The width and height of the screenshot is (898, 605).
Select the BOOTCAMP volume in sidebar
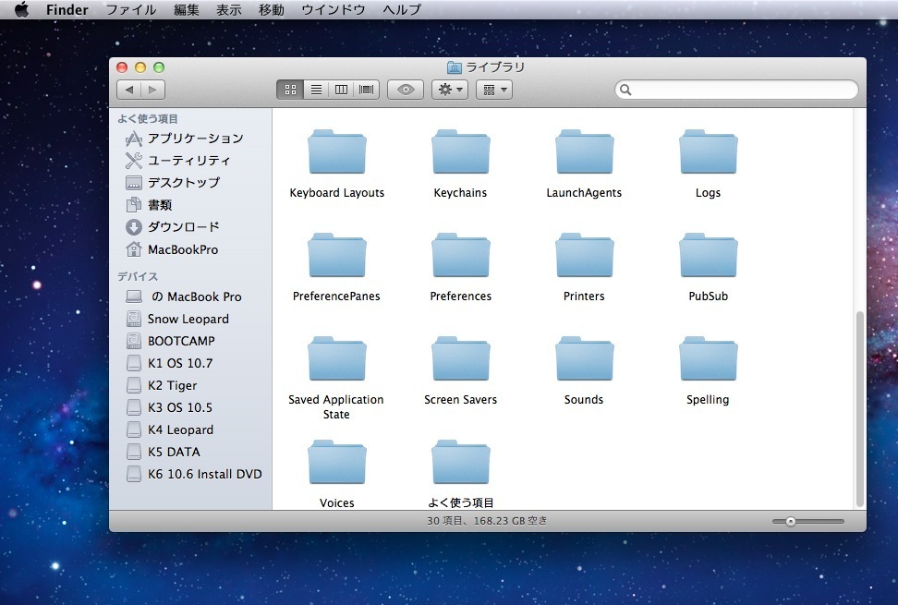181,341
